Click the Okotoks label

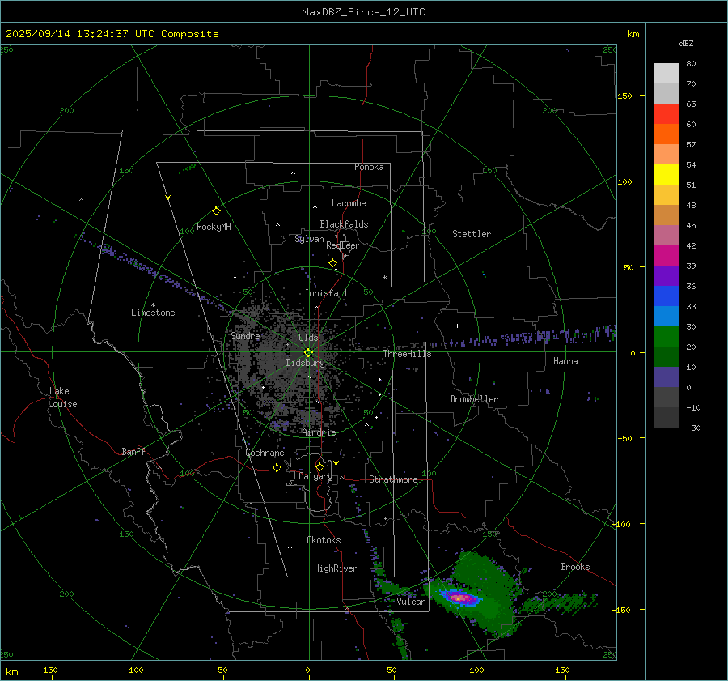324,540
